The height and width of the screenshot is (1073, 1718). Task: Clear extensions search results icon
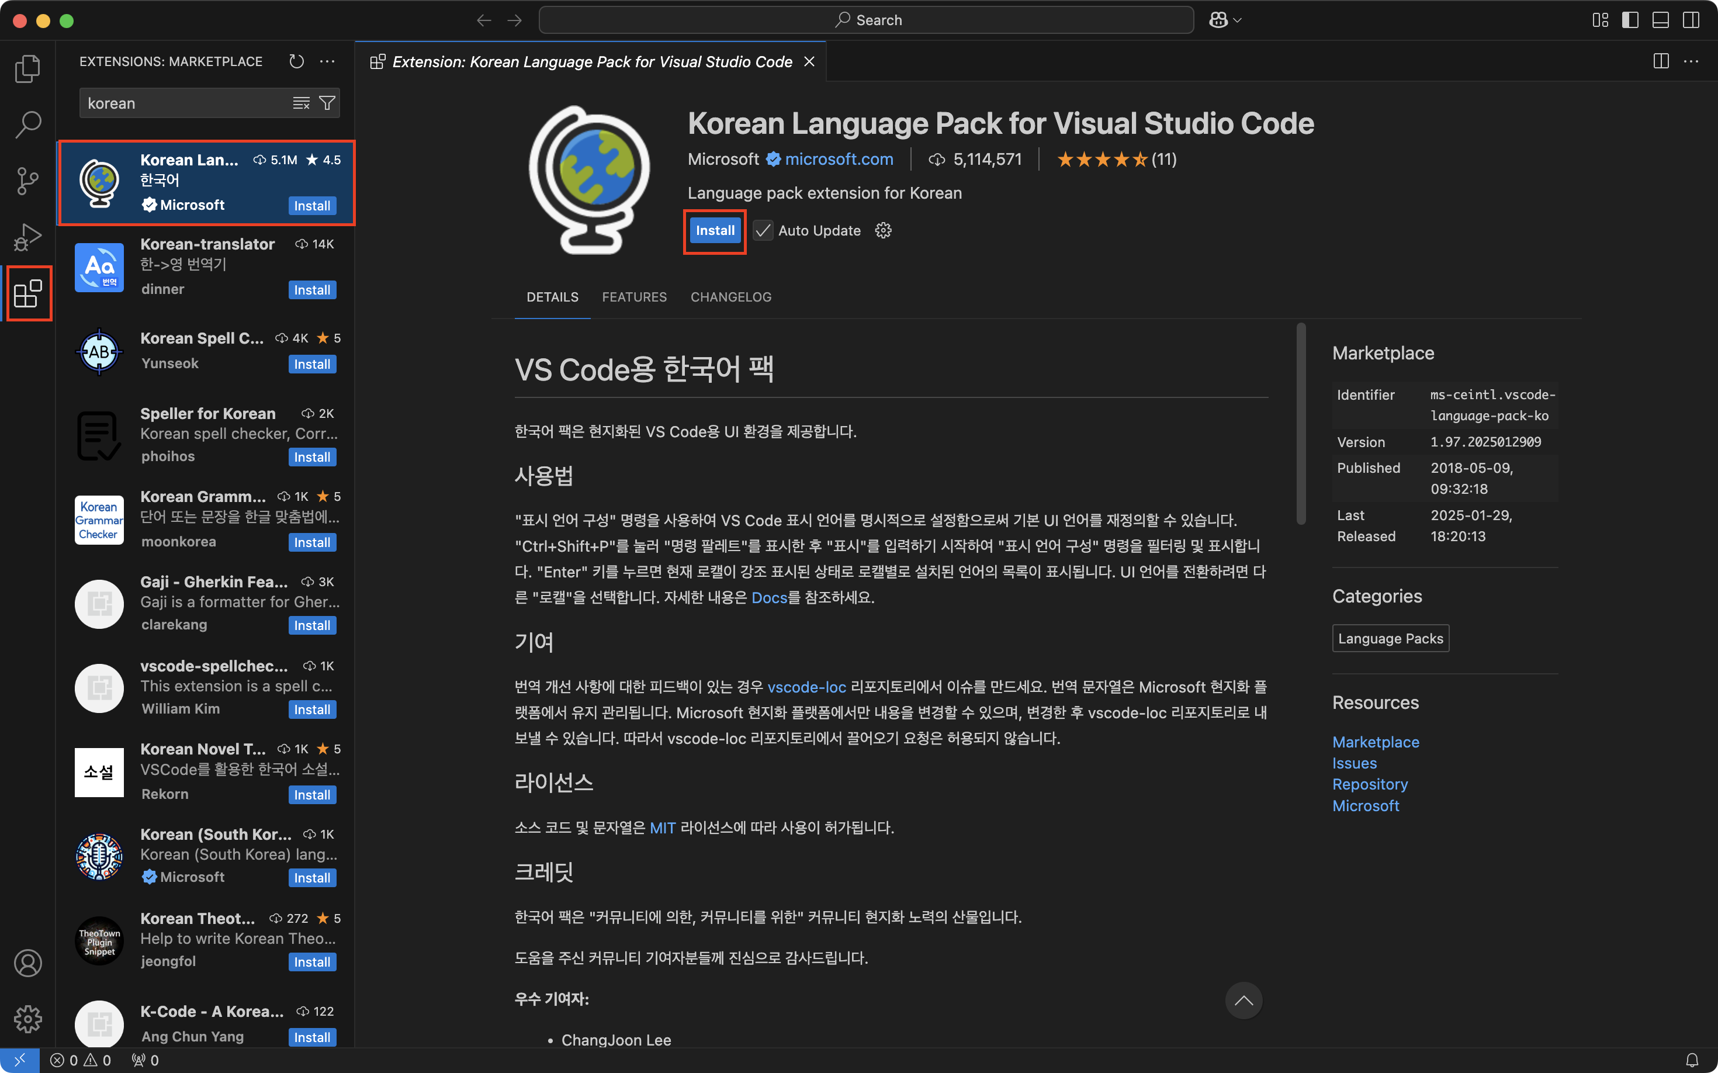tap(301, 103)
